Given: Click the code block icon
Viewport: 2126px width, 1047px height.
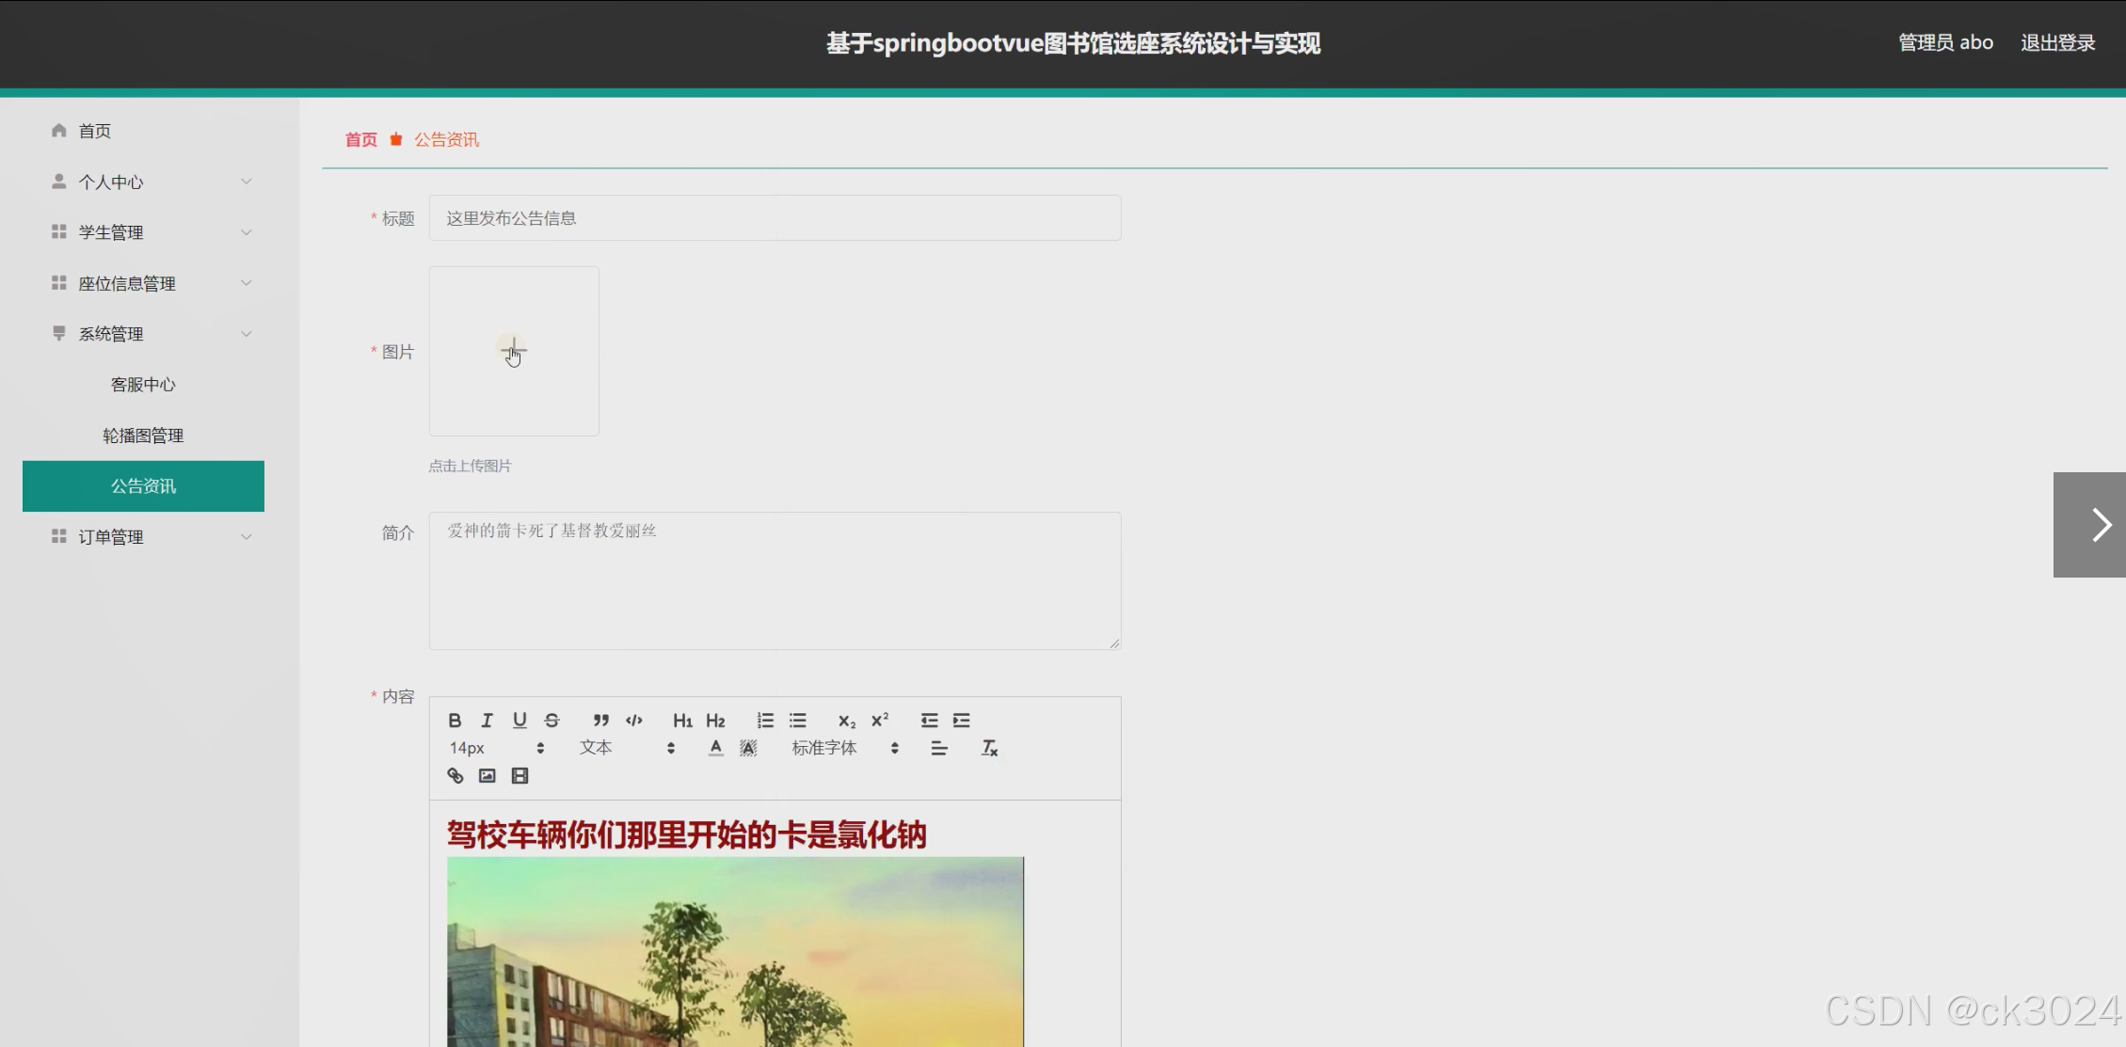Looking at the screenshot, I should 634,721.
